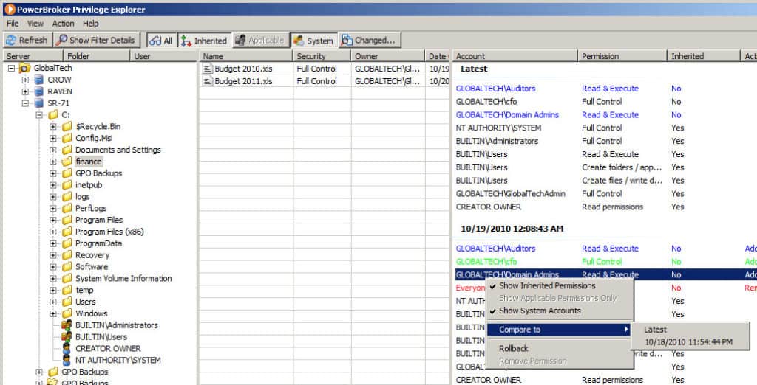Open the Compare to submenu
Image resolution: width=757 pixels, height=385 pixels.
(560, 330)
